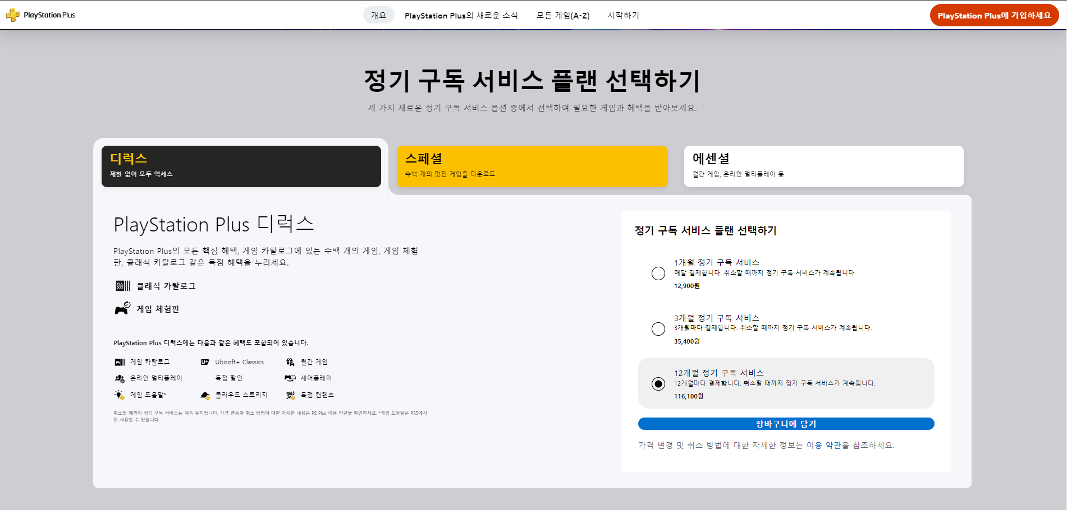Viewport: 1067px width, 510px height.
Task: Click the 게임 도움말 icon
Action: coord(120,395)
